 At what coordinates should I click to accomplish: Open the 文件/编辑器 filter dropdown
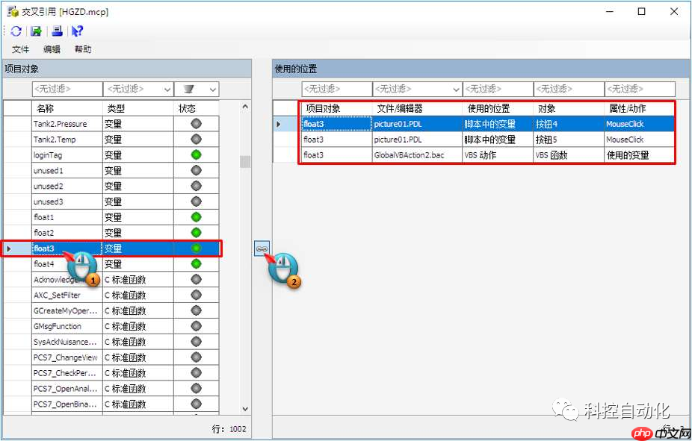457,90
